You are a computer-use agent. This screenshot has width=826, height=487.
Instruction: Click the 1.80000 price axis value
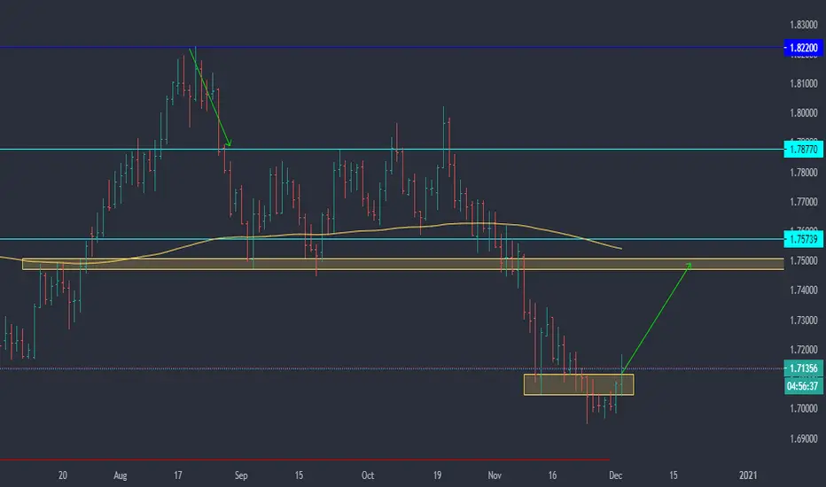[x=803, y=112]
